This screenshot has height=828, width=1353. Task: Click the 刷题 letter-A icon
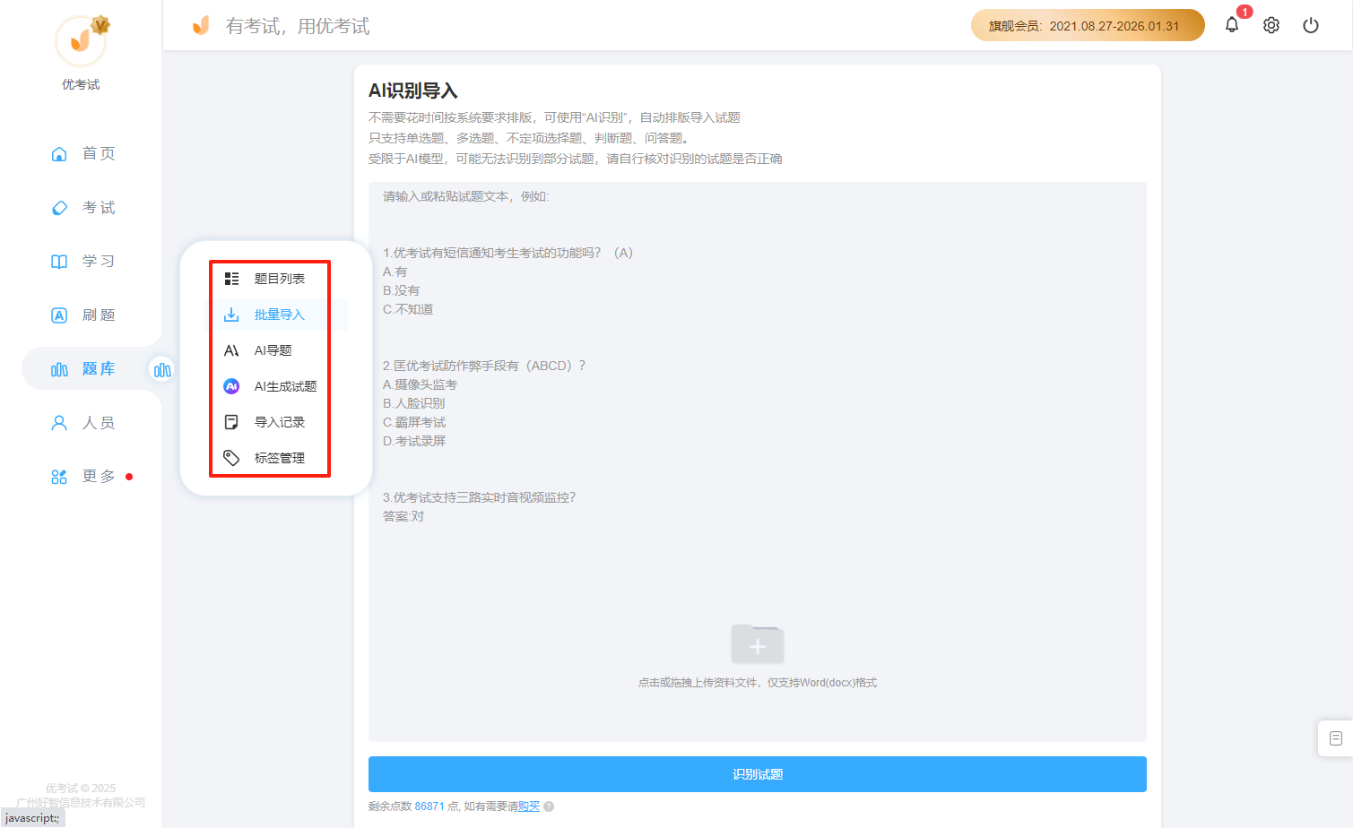(x=59, y=315)
